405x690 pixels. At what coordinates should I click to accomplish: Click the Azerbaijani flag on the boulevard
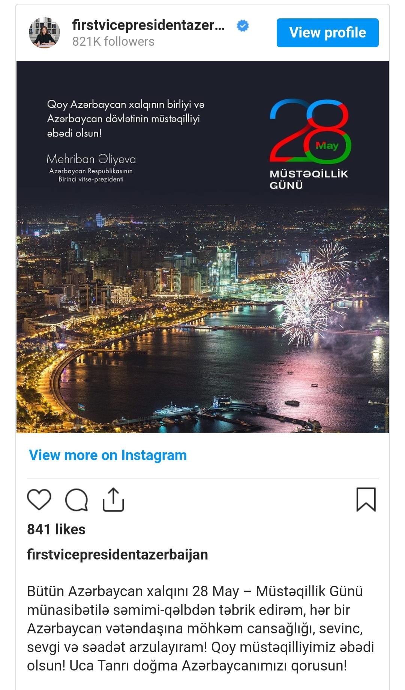81,407
